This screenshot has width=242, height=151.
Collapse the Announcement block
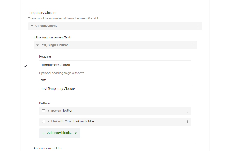(x=32, y=26)
